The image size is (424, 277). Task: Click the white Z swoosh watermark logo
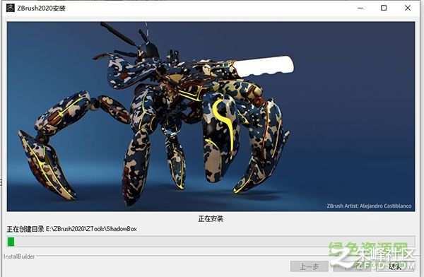343,257
